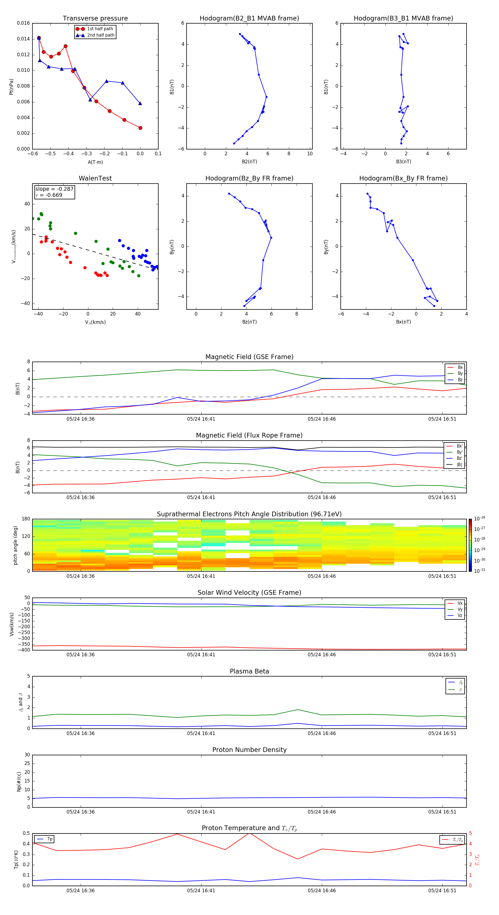Click the 'Pt(nPa)' y-axis label

11,86
